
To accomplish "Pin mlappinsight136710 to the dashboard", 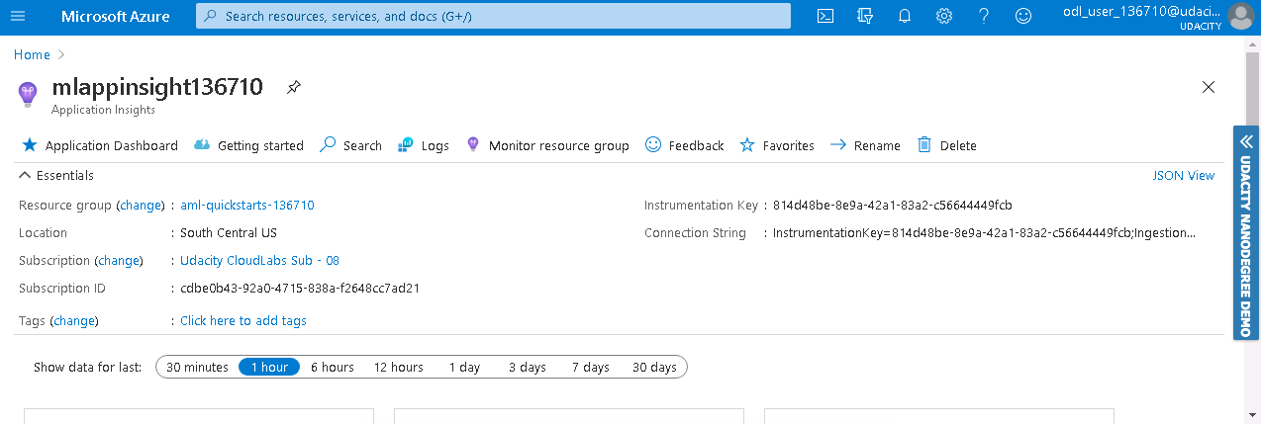I will [293, 87].
